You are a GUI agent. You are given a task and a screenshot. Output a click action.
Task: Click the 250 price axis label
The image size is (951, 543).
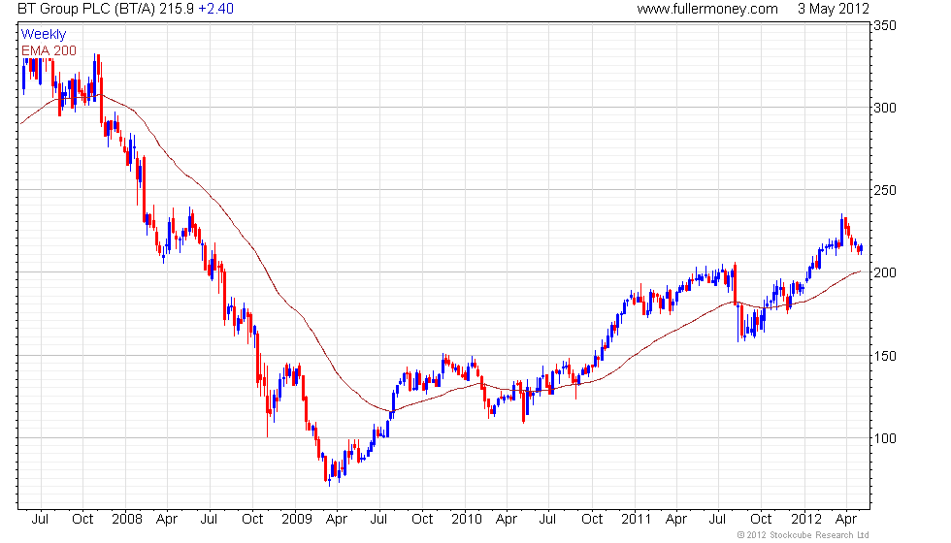click(x=884, y=190)
